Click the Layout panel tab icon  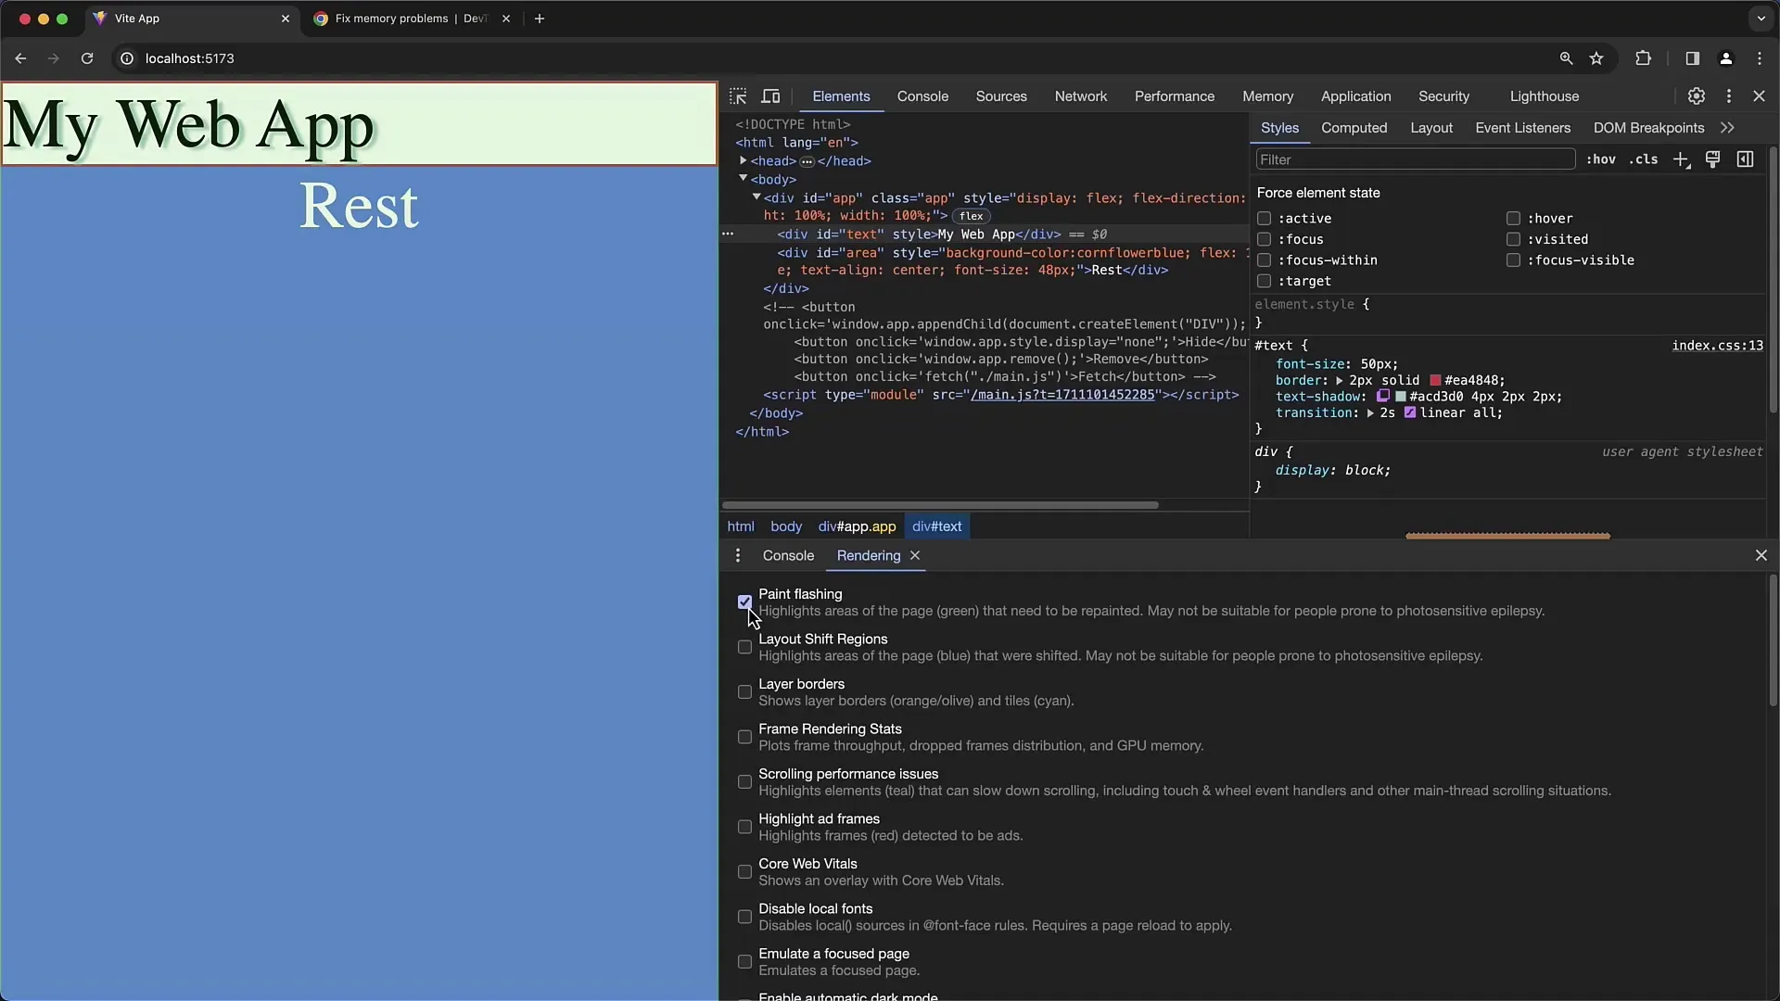[1431, 127]
